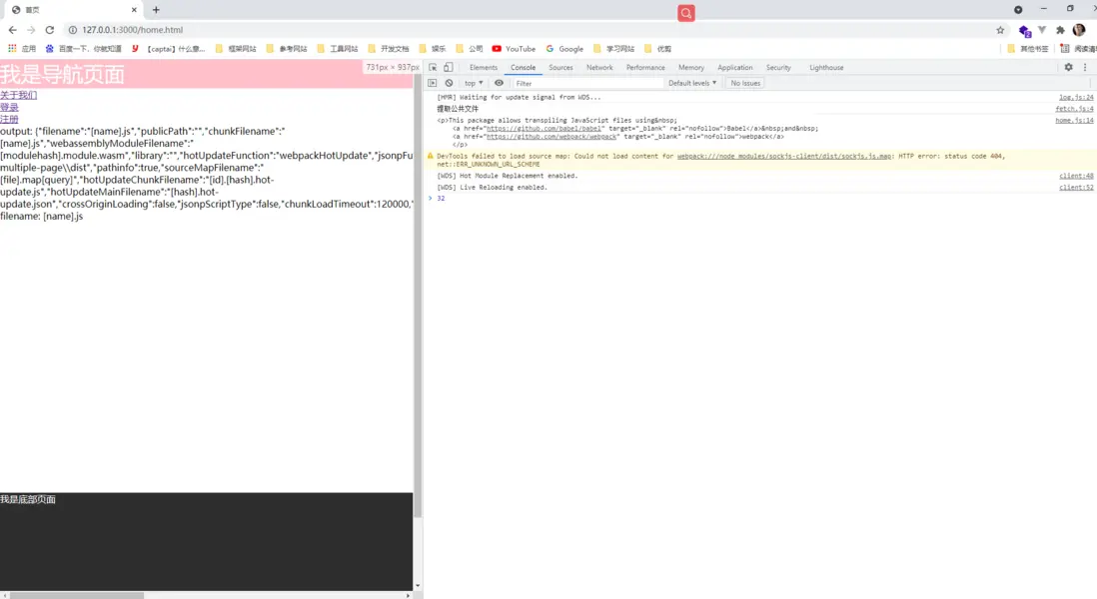This screenshot has width=1097, height=599.
Task: Switch to the Lighthouse tab
Action: tap(826, 68)
